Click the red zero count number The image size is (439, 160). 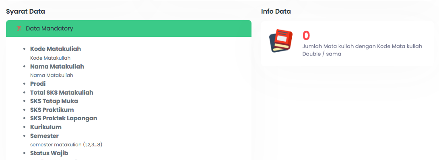(x=306, y=36)
